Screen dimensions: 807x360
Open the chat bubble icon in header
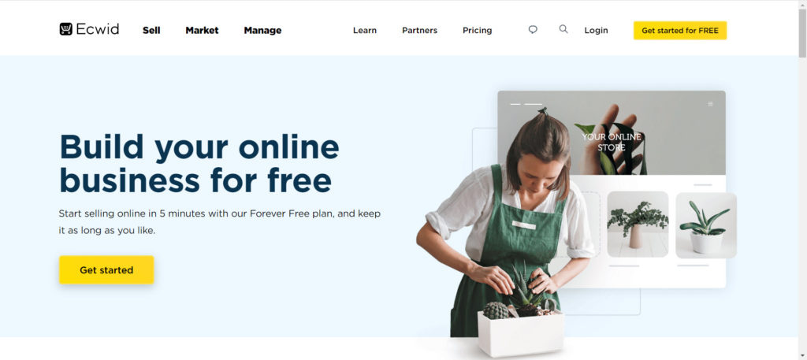coord(533,29)
